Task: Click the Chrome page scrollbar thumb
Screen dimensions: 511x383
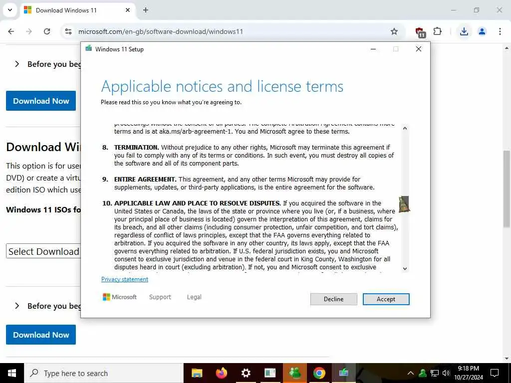Action: point(507,189)
